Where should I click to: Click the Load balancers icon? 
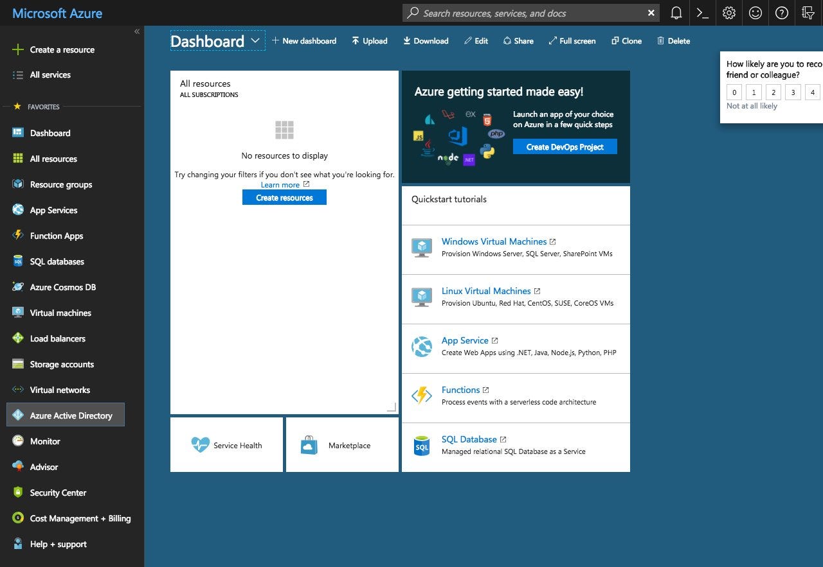tap(18, 338)
